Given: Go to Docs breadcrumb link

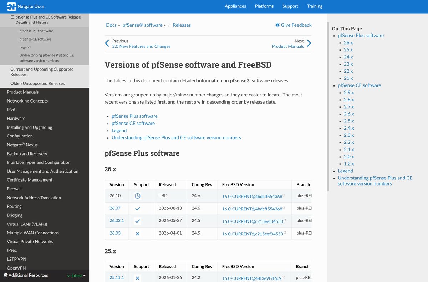Looking at the screenshot, I should pyautogui.click(x=111, y=25).
